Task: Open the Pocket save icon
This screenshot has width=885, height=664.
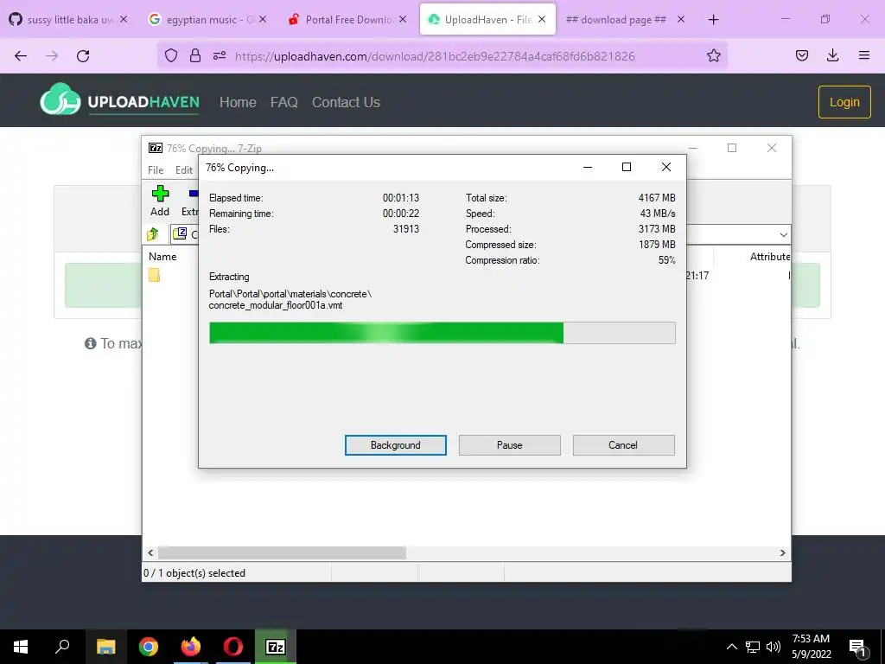Action: pos(801,55)
